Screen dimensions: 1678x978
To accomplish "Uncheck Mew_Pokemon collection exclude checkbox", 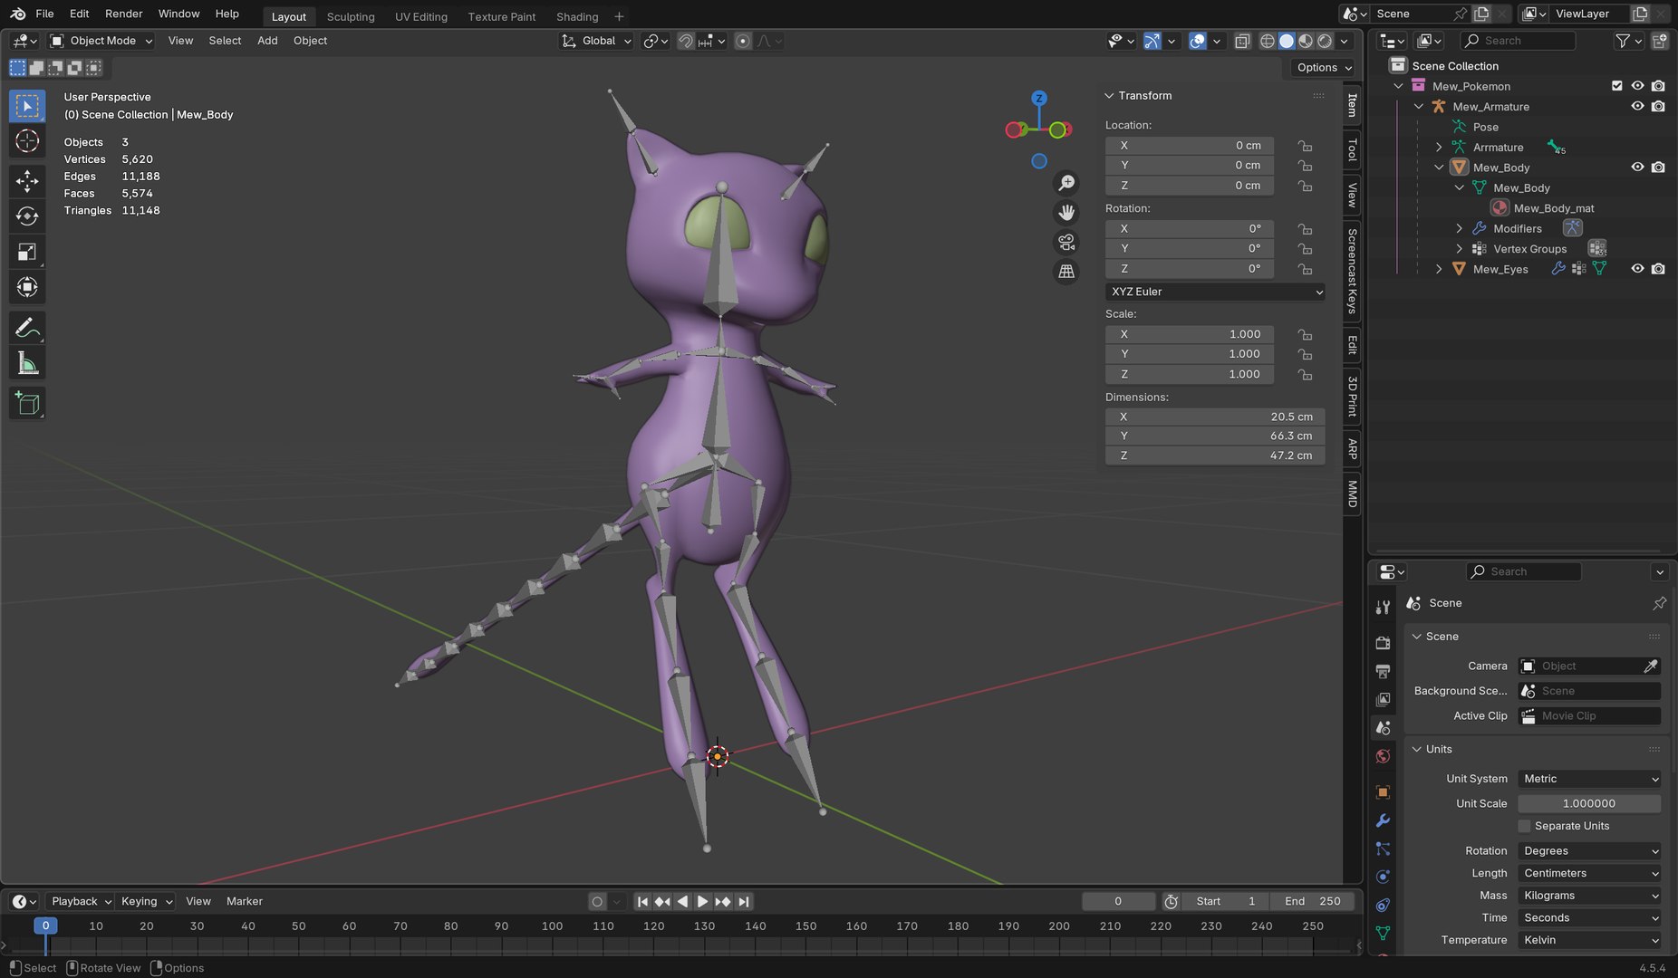I will coord(1616,86).
